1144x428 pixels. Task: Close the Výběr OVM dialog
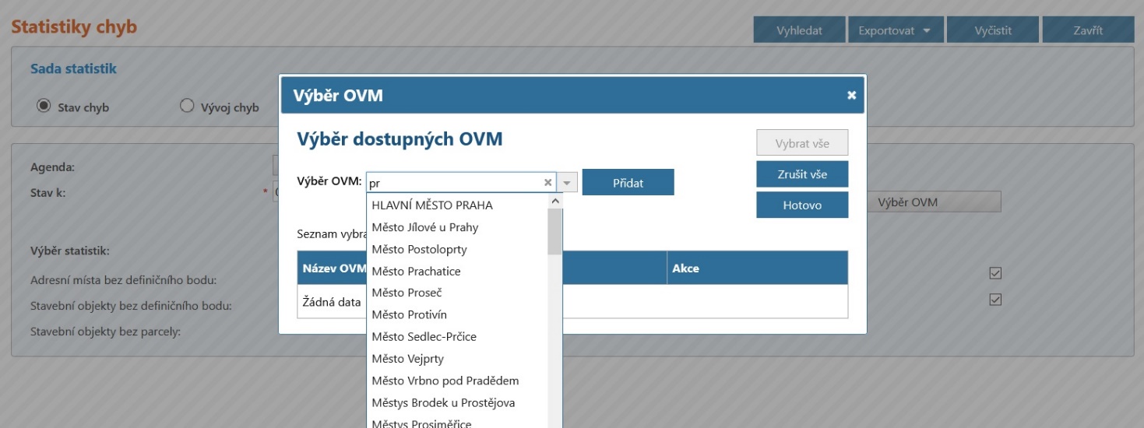[851, 95]
